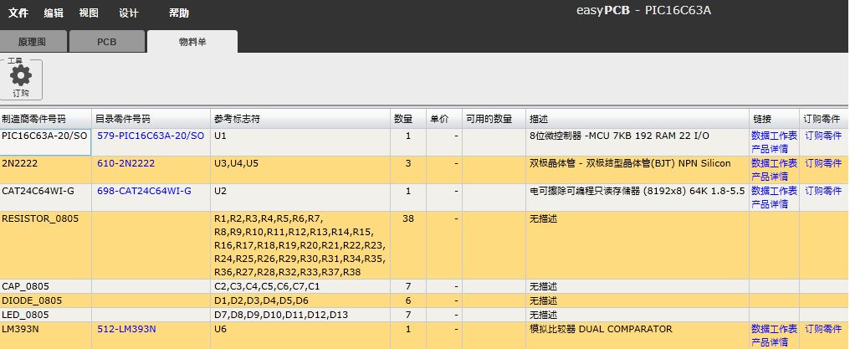Screen dimensions: 850x349
Task: Open the 视图 menu
Action: (89, 13)
